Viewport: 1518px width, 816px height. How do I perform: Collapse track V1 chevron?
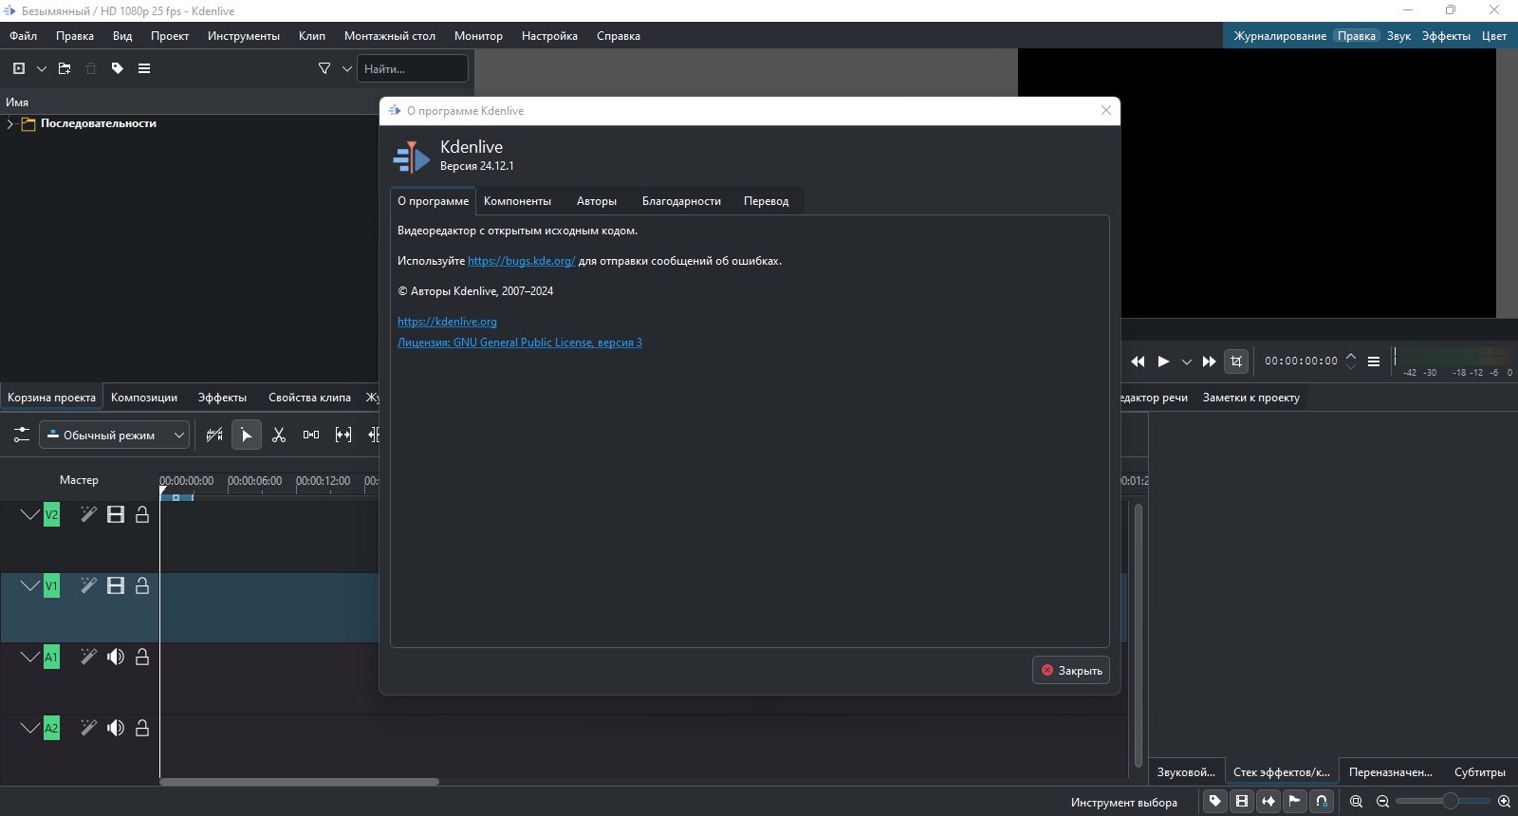[30, 585]
